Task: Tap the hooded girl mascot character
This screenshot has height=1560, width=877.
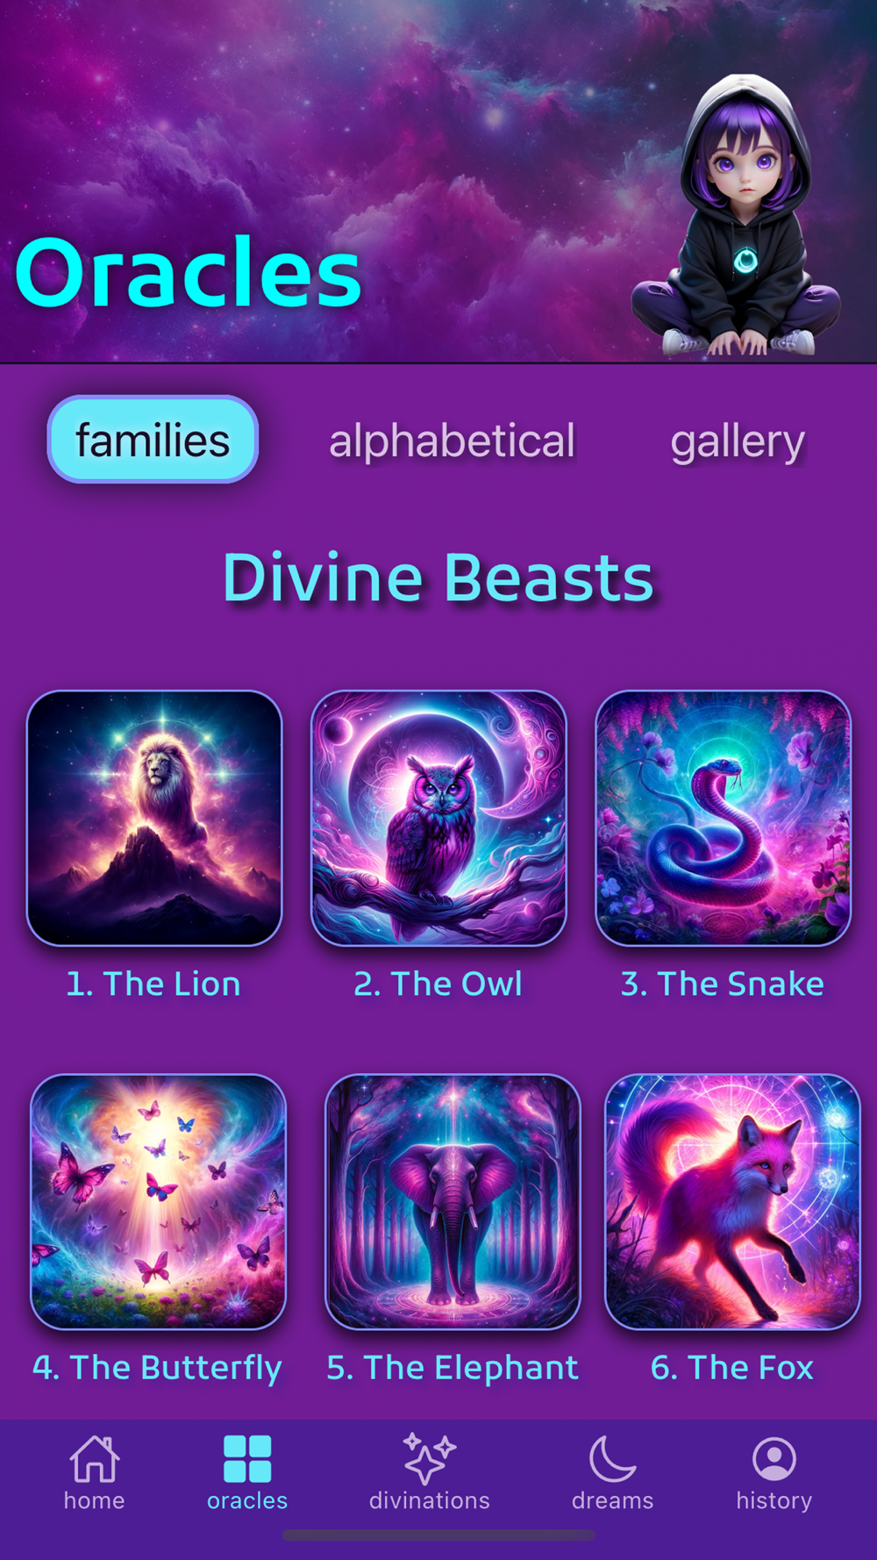Action: pyautogui.click(x=737, y=217)
